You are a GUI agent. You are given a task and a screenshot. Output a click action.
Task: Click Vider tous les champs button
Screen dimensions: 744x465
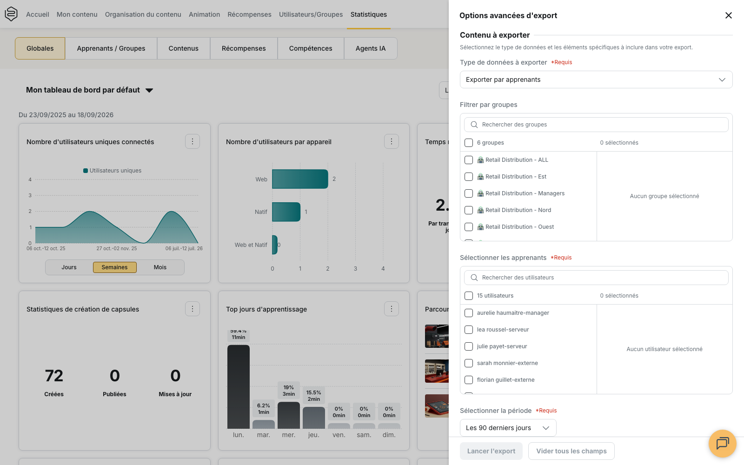pos(571,451)
